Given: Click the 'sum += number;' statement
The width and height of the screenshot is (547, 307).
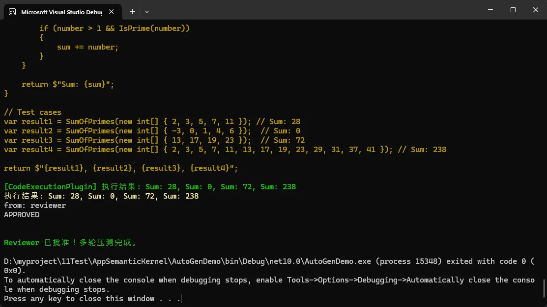Looking at the screenshot, I should click(x=88, y=47).
